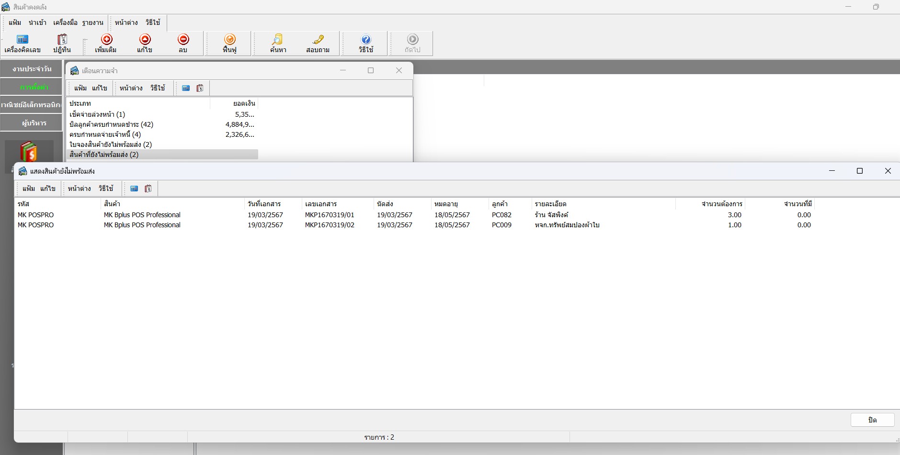Select งานประจำวัน sidebar tab
This screenshot has width=900, height=455.
[x=32, y=69]
